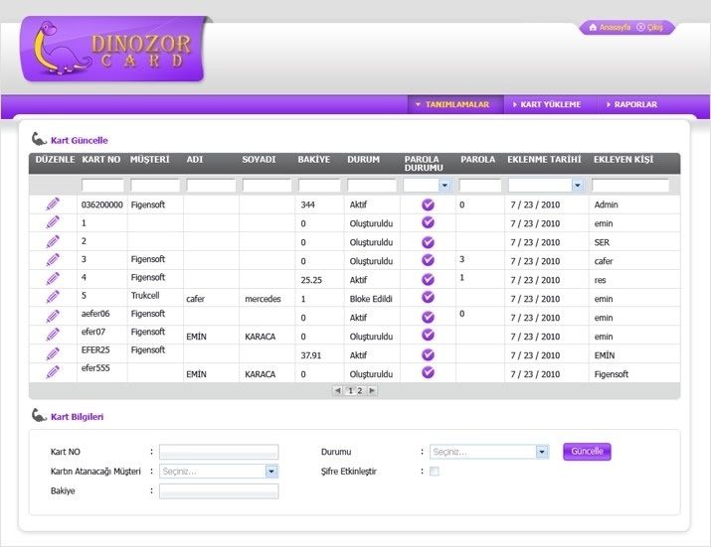Click password status checkmark for efer555
The height and width of the screenshot is (547, 711).
point(428,372)
